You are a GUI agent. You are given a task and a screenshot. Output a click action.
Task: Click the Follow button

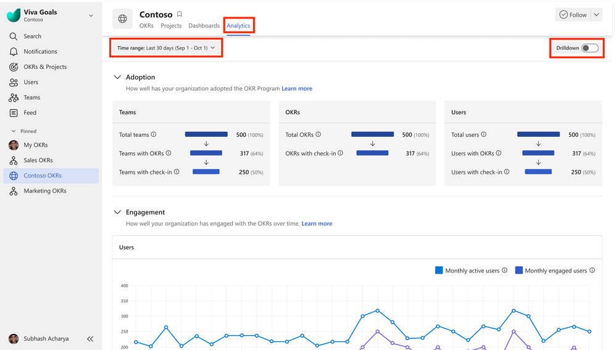573,15
